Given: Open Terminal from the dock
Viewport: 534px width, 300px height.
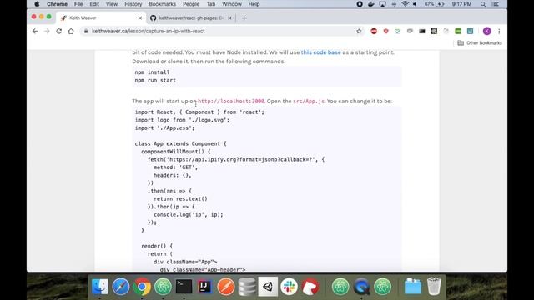Looking at the screenshot, I should coord(184,287).
